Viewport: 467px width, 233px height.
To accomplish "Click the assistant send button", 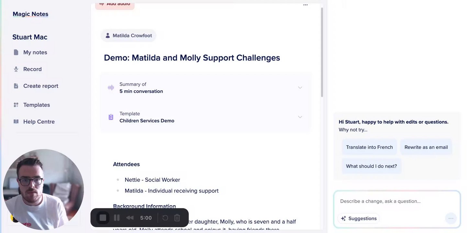I will click(x=451, y=218).
